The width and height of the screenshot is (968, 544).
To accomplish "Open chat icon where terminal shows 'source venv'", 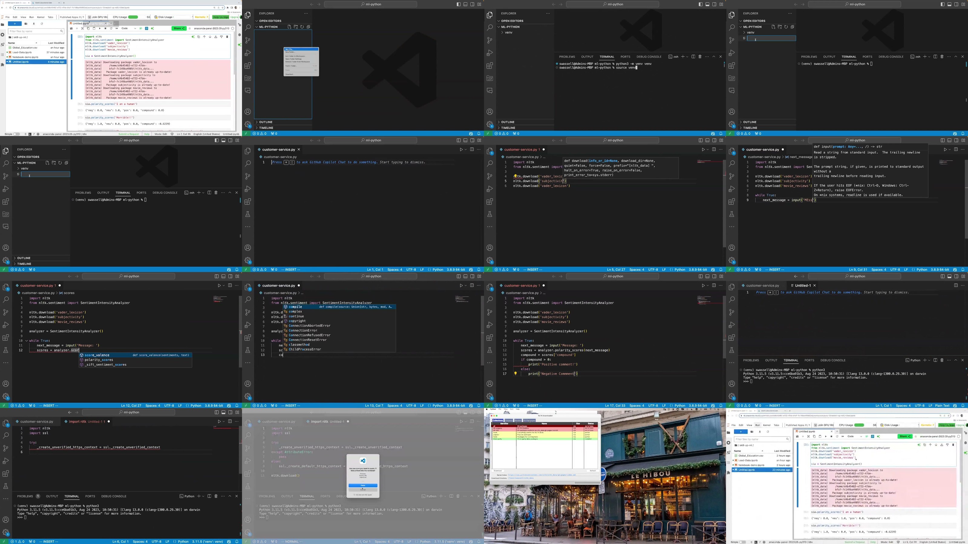I will pyautogui.click(x=490, y=90).
